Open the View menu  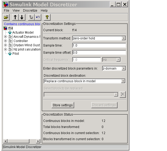[x=16, y=11]
